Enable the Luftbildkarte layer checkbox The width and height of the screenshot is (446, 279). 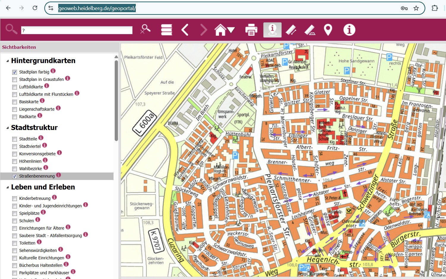tap(15, 87)
